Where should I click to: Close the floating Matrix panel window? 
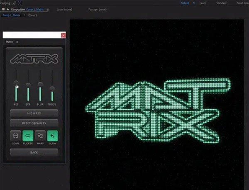click(63, 35)
